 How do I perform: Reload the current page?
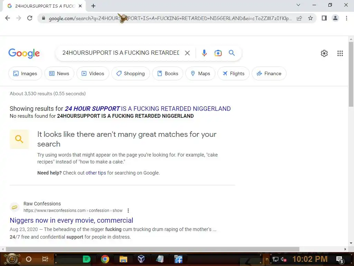tap(30, 18)
